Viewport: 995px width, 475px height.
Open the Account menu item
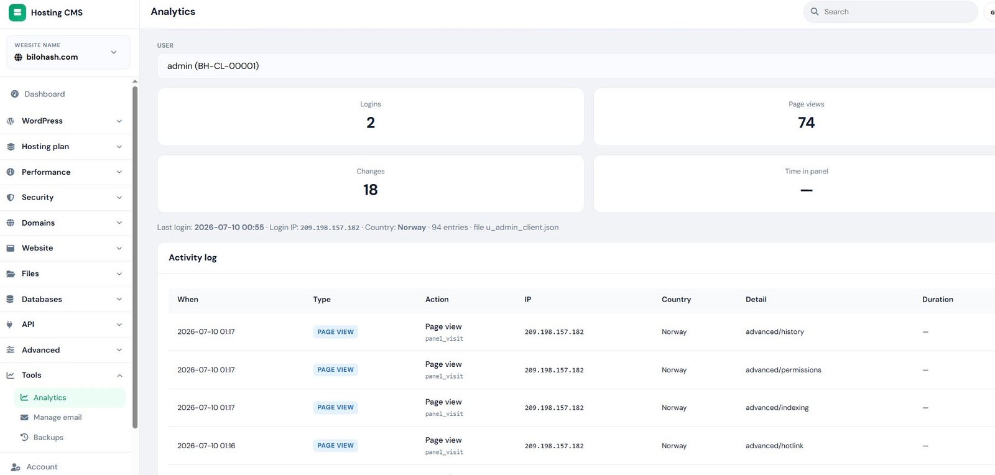[42, 467]
